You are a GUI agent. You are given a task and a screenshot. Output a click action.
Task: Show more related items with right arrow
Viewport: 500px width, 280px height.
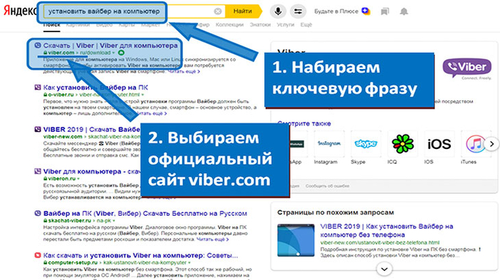pyautogui.click(x=491, y=144)
